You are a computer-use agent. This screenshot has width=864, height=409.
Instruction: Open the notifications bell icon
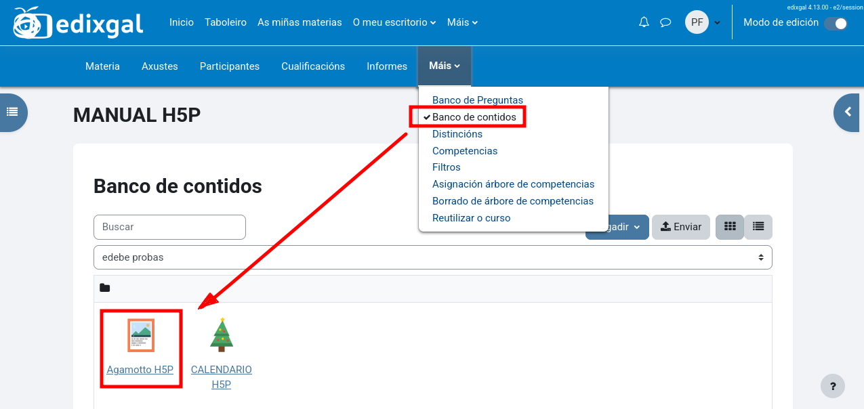(644, 22)
